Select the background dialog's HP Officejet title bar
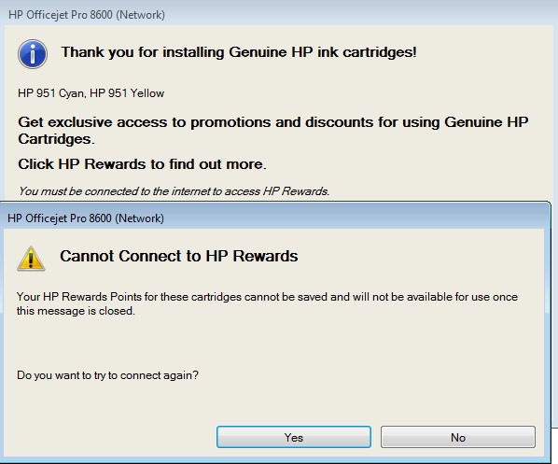Image resolution: width=558 pixels, height=464 pixels. (279, 15)
